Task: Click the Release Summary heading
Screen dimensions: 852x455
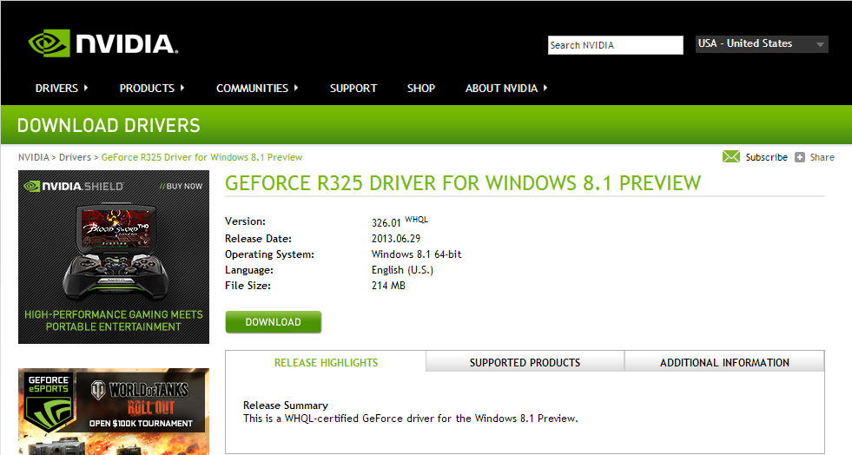Action: coord(285,405)
